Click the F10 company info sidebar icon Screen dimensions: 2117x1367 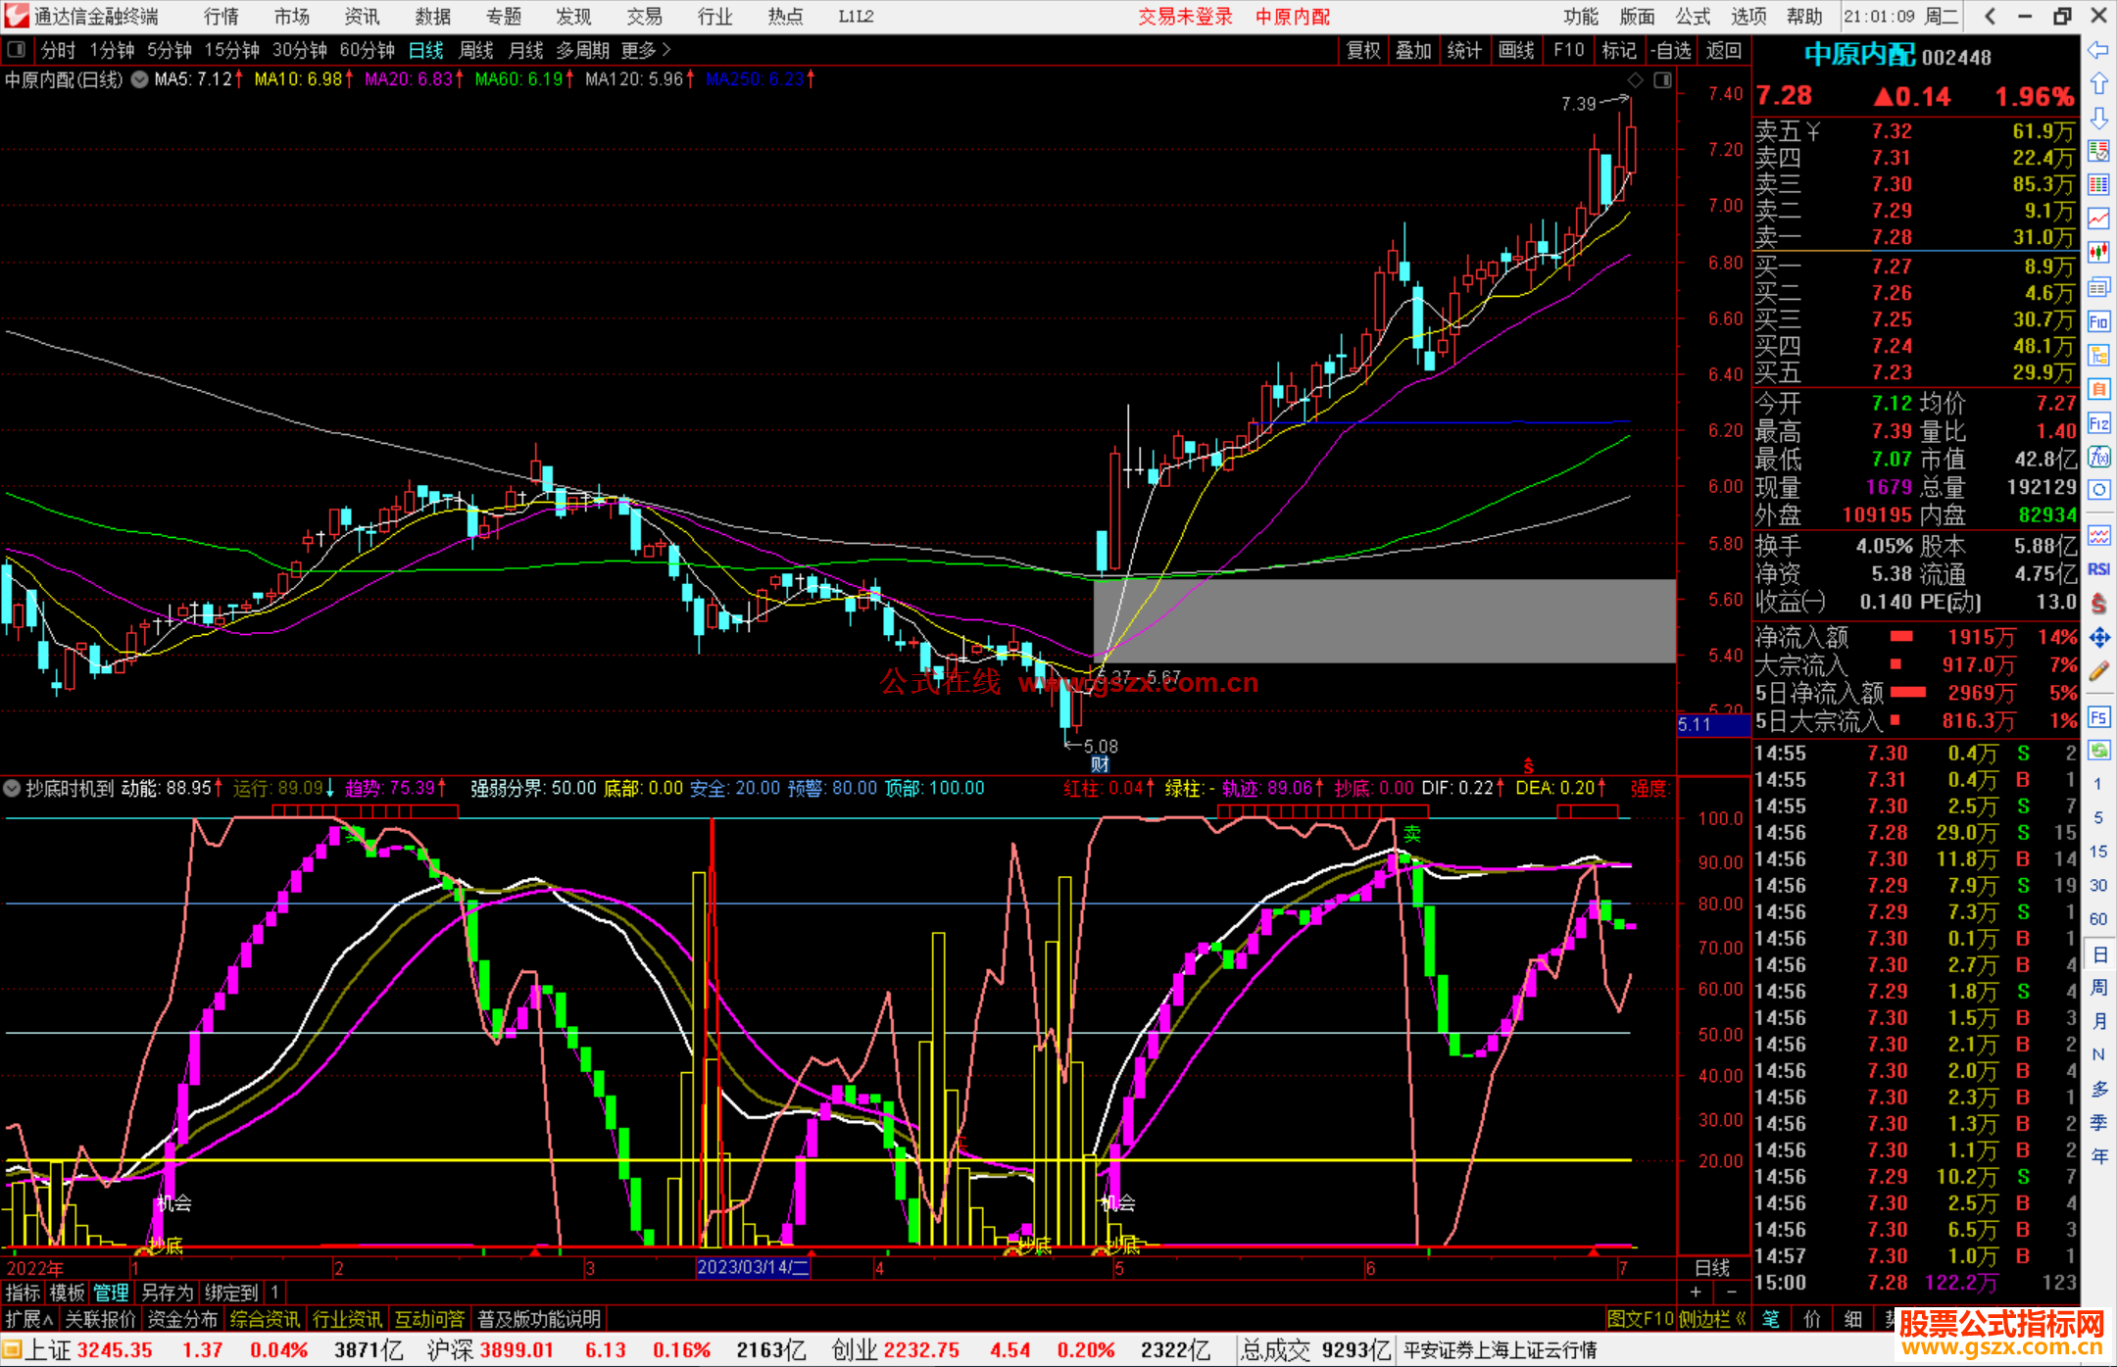tap(2098, 321)
